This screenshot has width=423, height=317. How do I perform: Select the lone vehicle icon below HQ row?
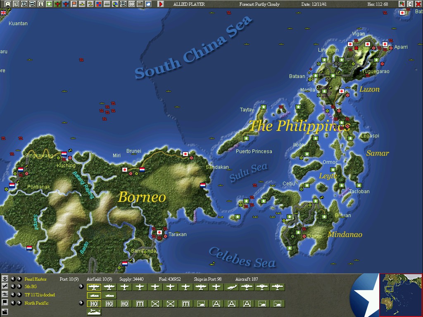click(94, 312)
